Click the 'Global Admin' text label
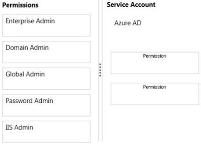Image resolution: width=201 pixels, height=147 pixels. click(25, 74)
